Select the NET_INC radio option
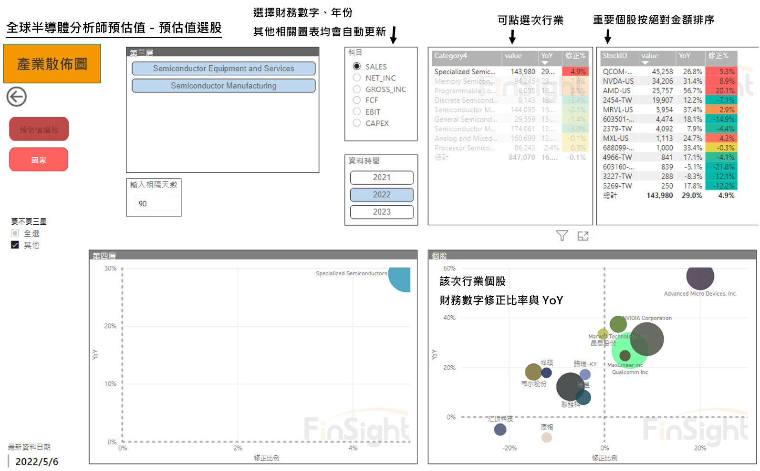760x471 pixels. coord(357,78)
